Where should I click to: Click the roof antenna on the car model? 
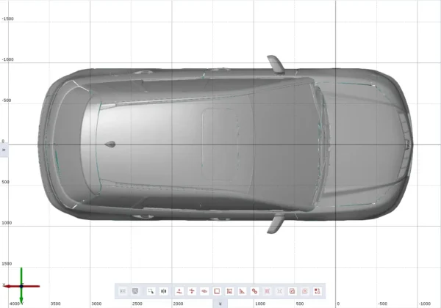pos(110,144)
